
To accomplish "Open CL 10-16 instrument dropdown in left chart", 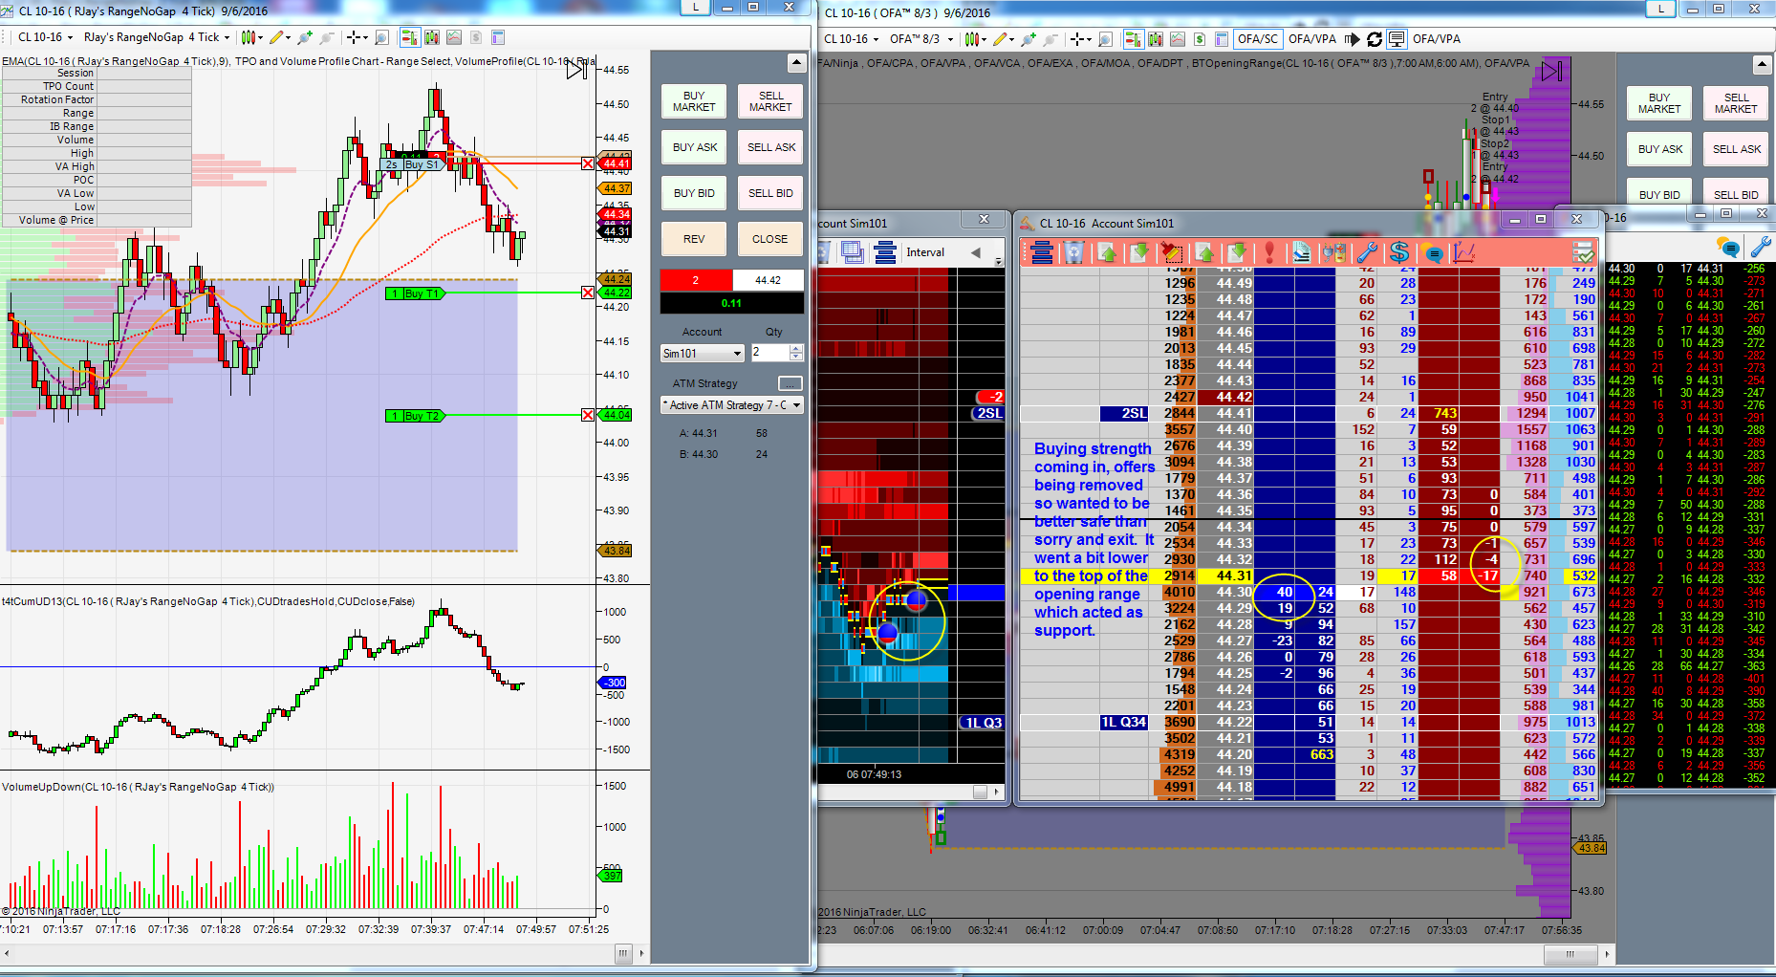I will pos(45,37).
